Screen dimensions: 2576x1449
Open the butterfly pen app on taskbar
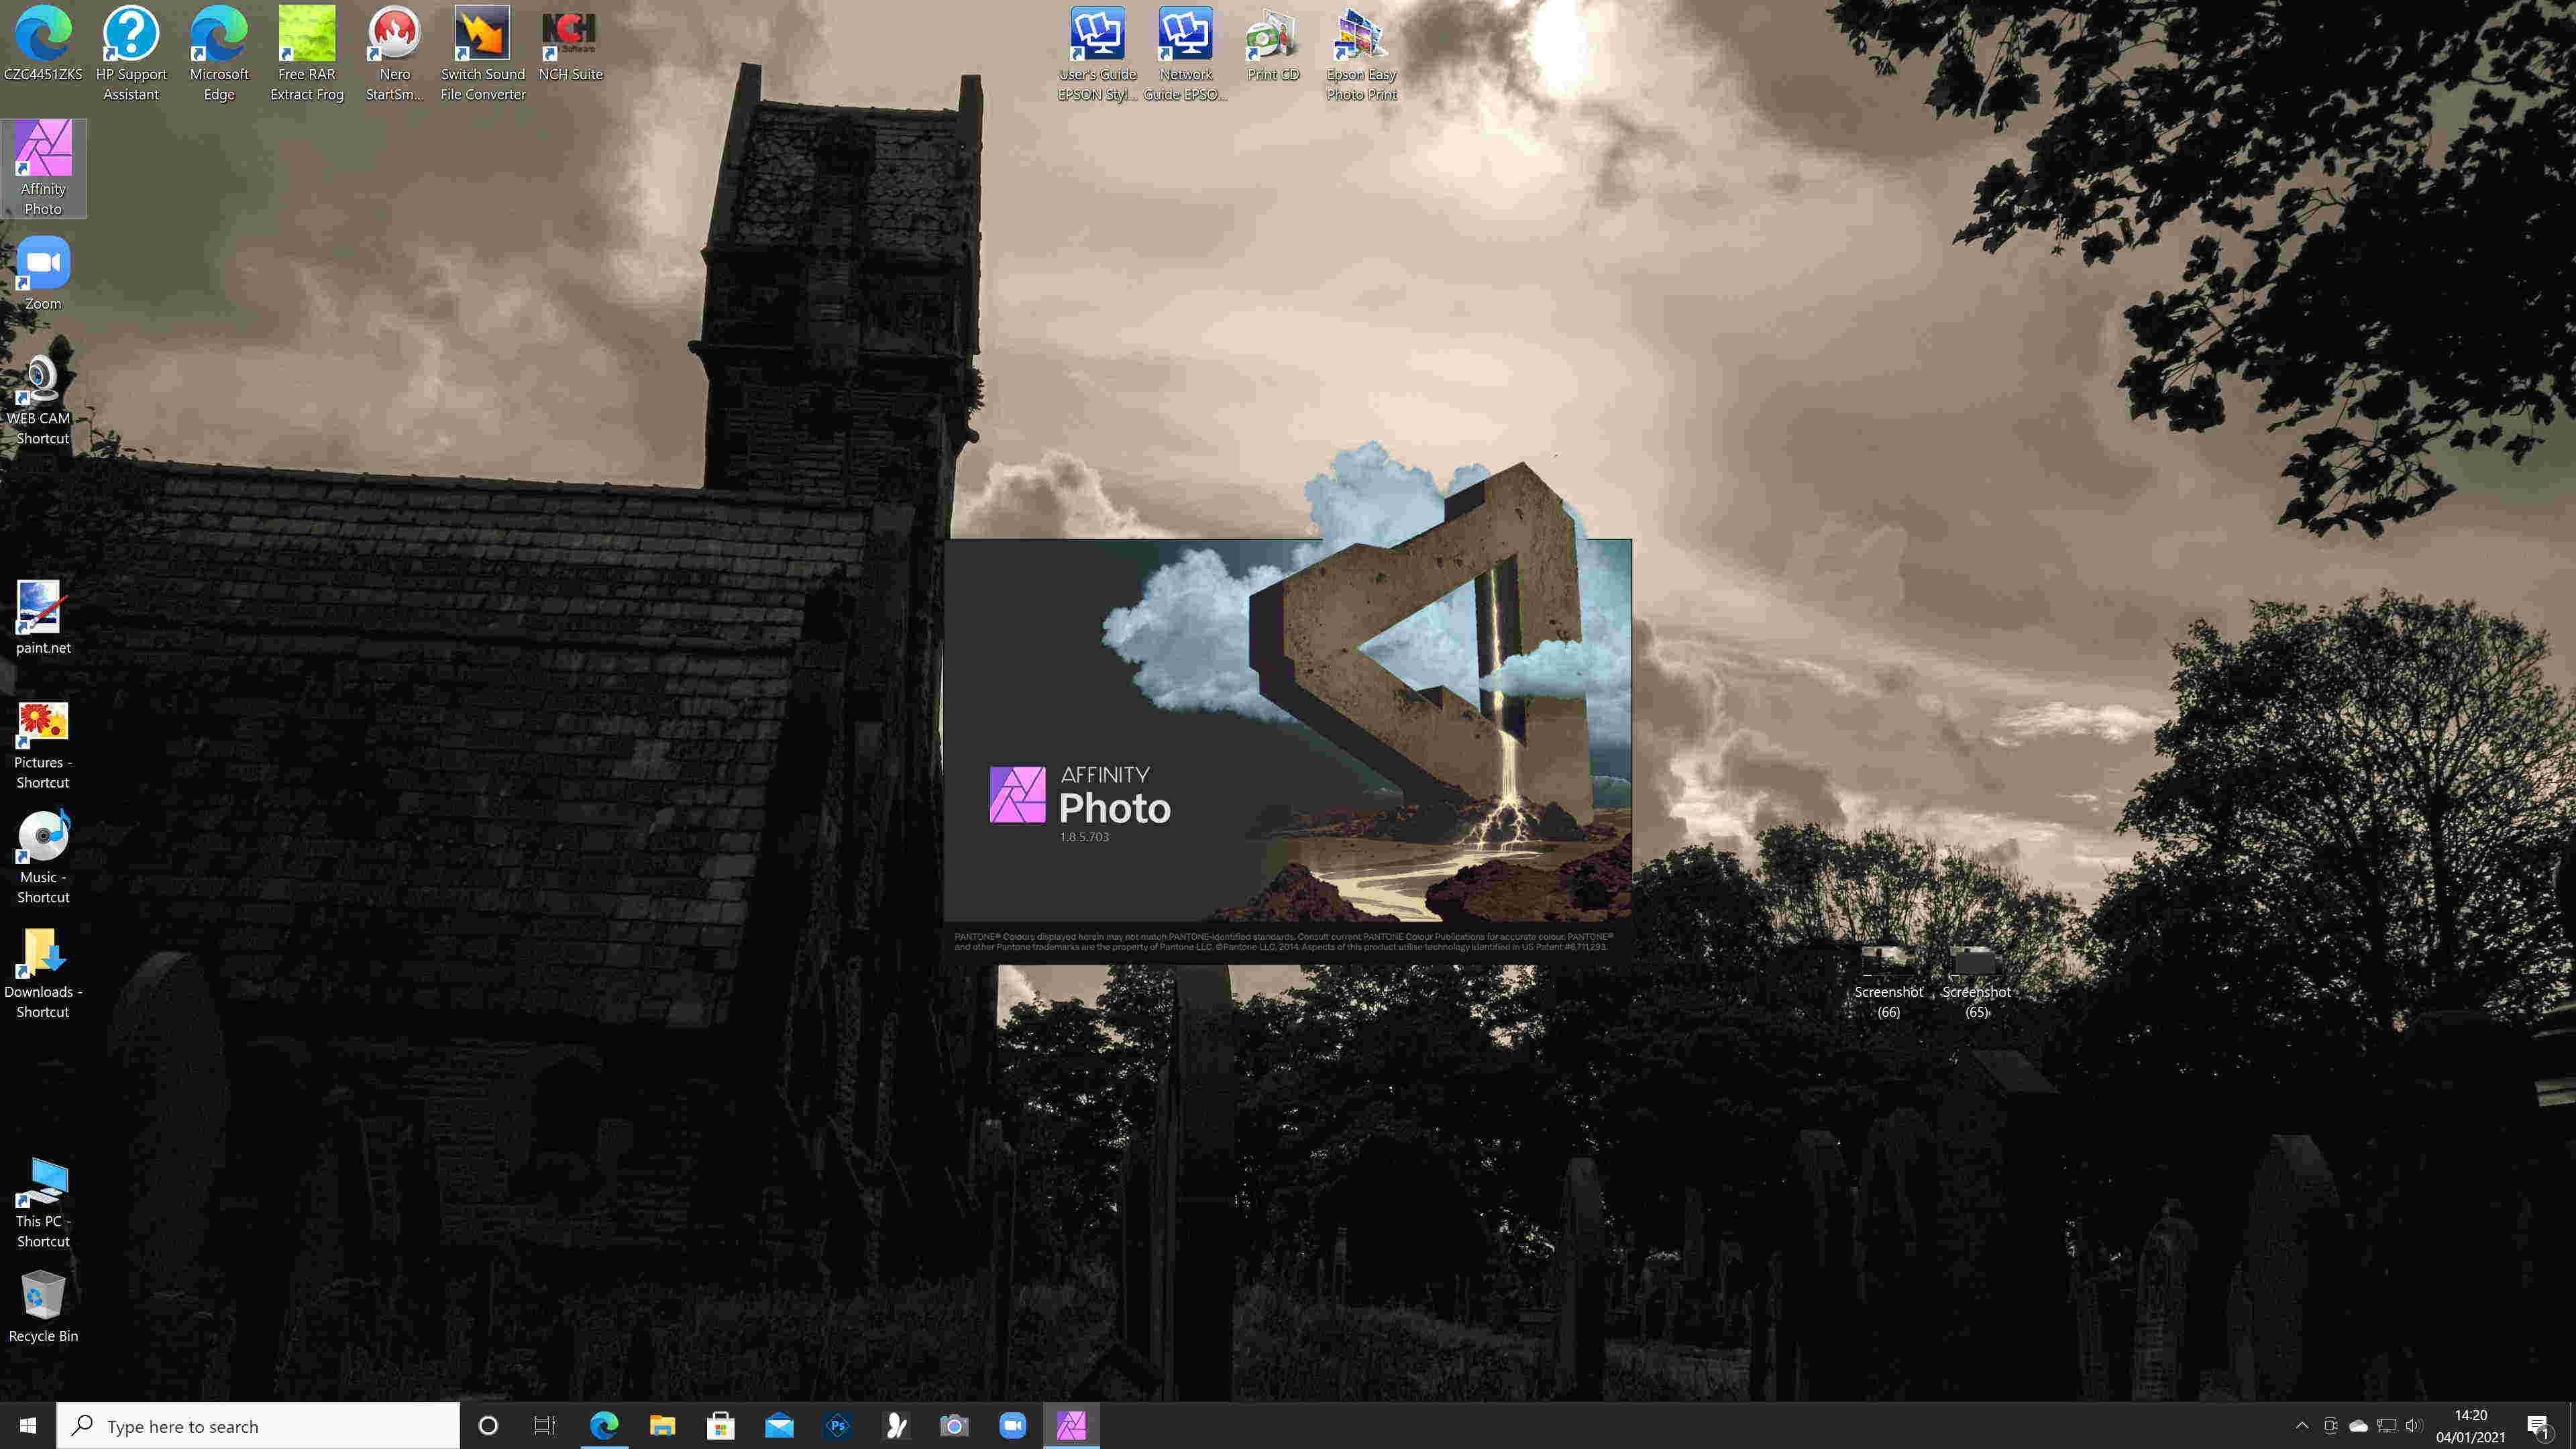(x=896, y=1425)
